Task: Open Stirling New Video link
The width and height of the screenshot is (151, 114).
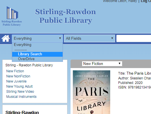Action: pyautogui.click(x=20, y=92)
